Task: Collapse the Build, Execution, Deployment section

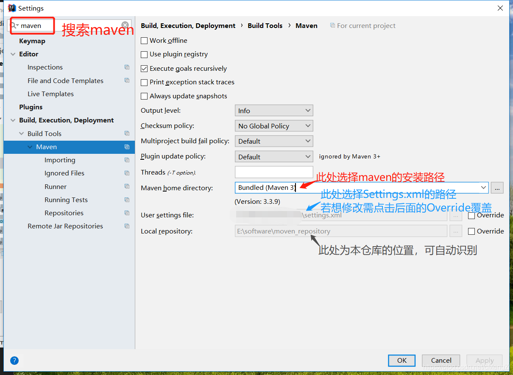Action: [x=13, y=120]
